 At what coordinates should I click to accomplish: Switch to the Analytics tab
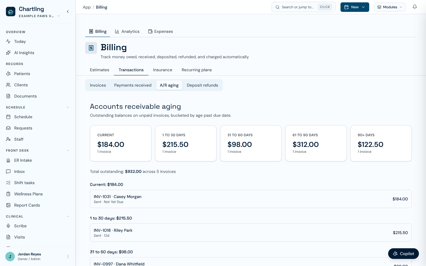pyautogui.click(x=127, y=31)
